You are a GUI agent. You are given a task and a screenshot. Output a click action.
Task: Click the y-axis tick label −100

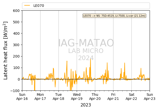click(x=15, y=91)
